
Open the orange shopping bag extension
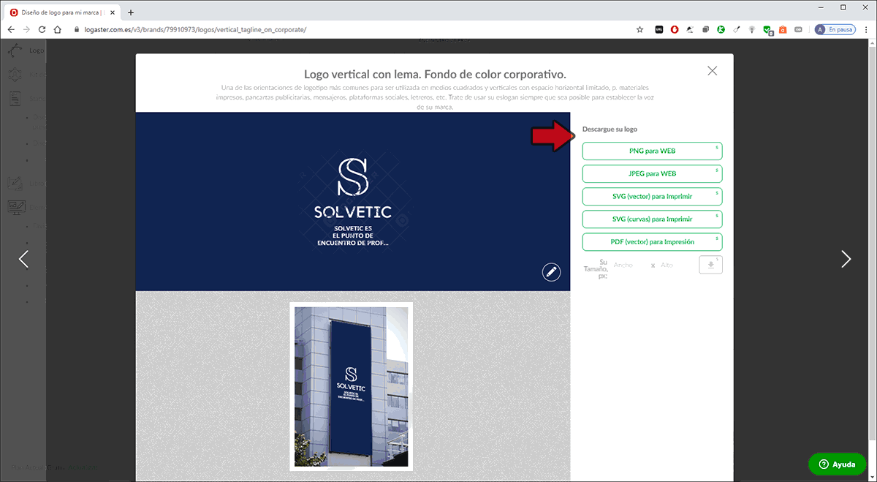783,29
